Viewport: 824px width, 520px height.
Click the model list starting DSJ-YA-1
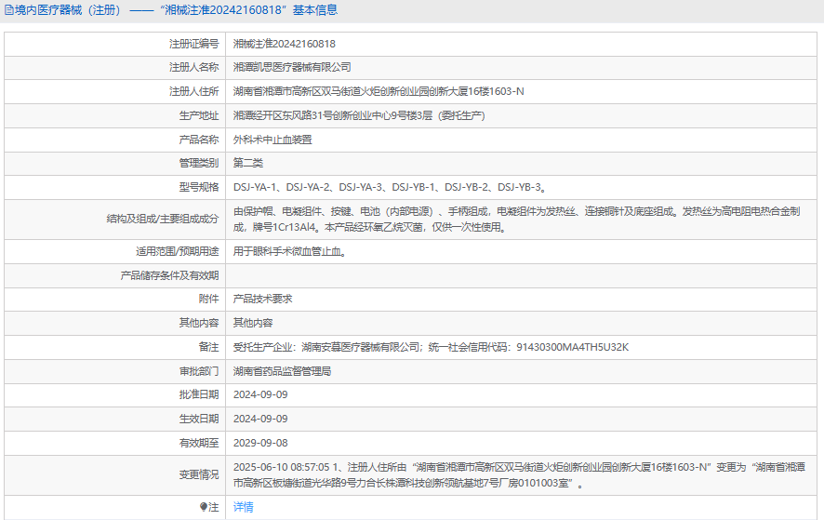click(x=391, y=187)
